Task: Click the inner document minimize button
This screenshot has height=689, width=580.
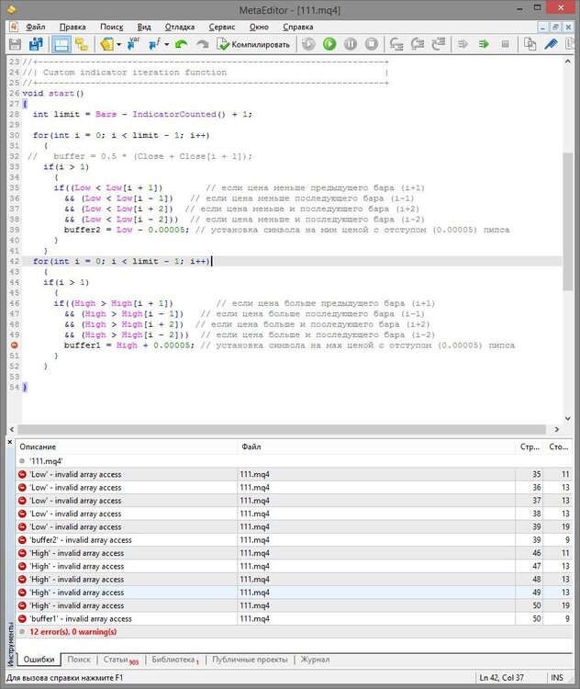Action: (x=543, y=28)
